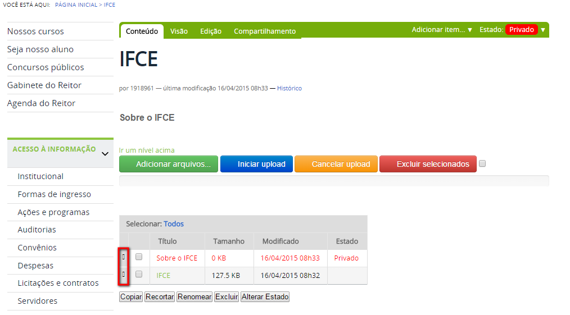Open Licitações e contratos in the sidebar
Viewport: 570px width, 315px height.
tap(58, 283)
